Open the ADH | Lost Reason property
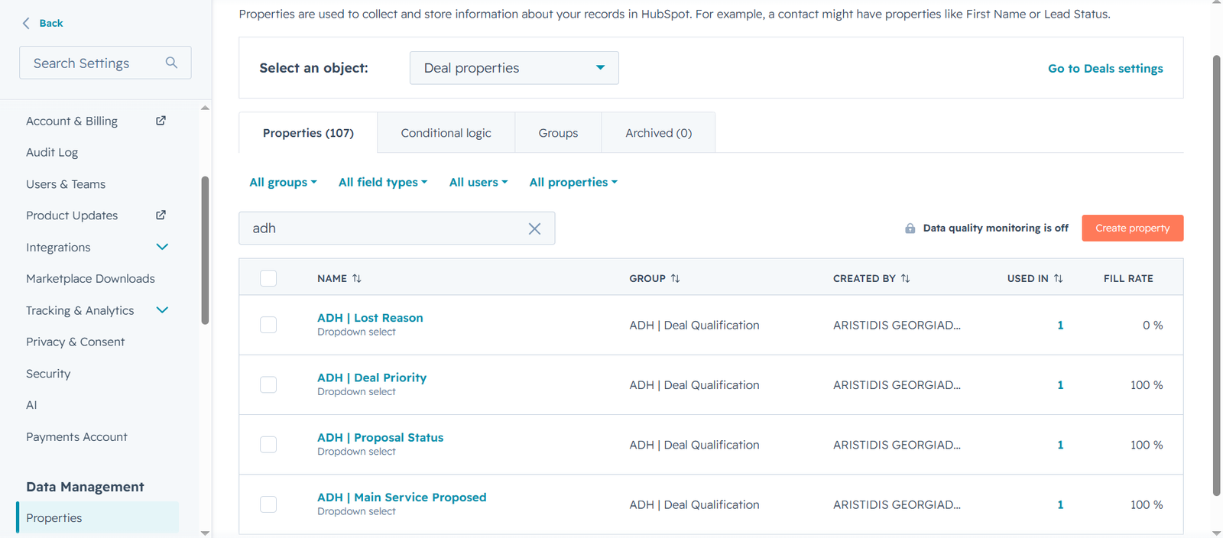Screen dimensions: 1223x538 pyautogui.click(x=370, y=318)
